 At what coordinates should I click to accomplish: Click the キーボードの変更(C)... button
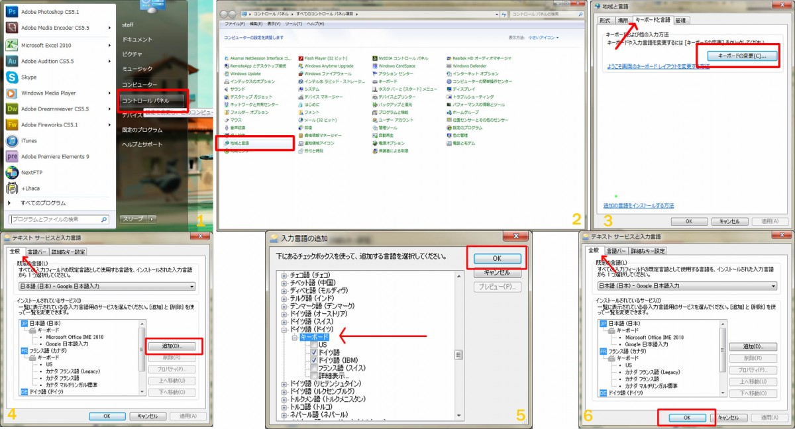click(x=741, y=56)
